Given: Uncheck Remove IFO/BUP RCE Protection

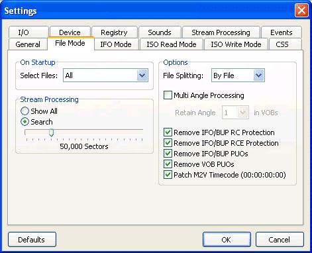Looking at the screenshot, I should 168,143.
